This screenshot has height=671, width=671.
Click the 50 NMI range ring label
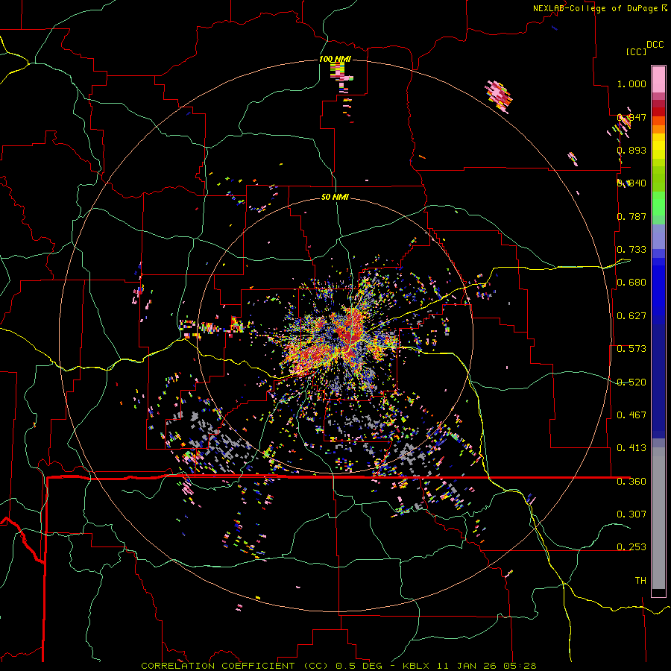point(335,197)
